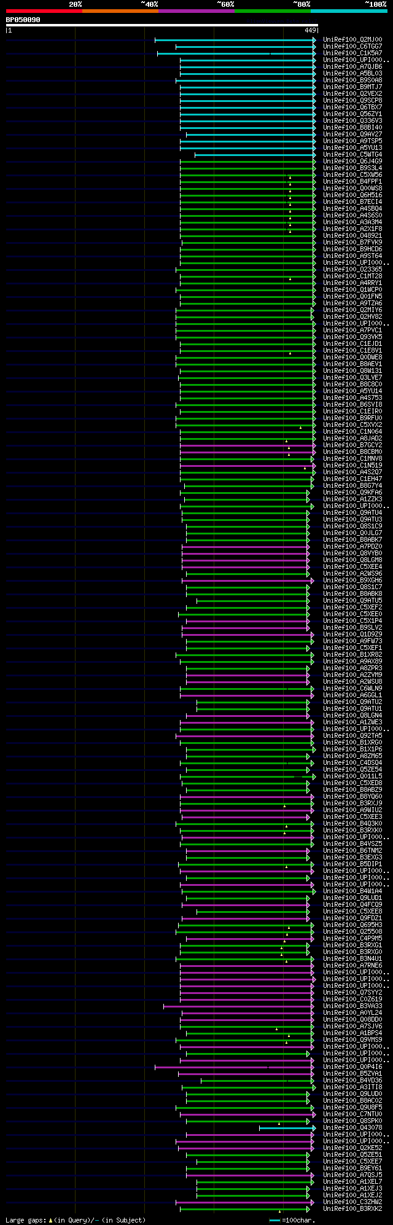Screen dimensions: 393x1225
Task: Select the short cyan bar for UniRef100_Q43078
Action: tap(287, 1128)
